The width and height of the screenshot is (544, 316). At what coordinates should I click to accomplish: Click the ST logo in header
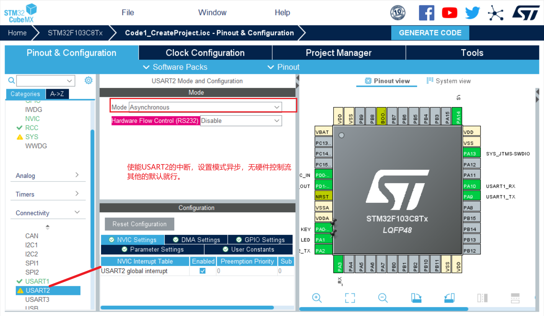point(526,13)
